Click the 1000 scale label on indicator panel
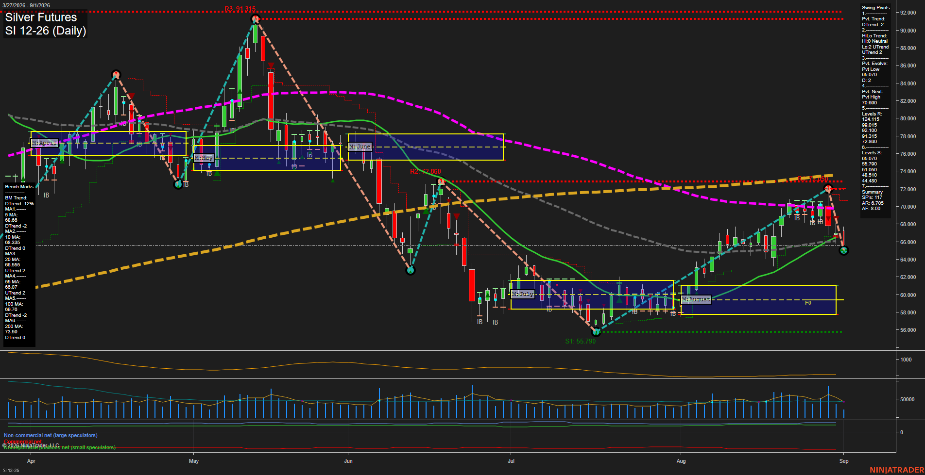 906,360
